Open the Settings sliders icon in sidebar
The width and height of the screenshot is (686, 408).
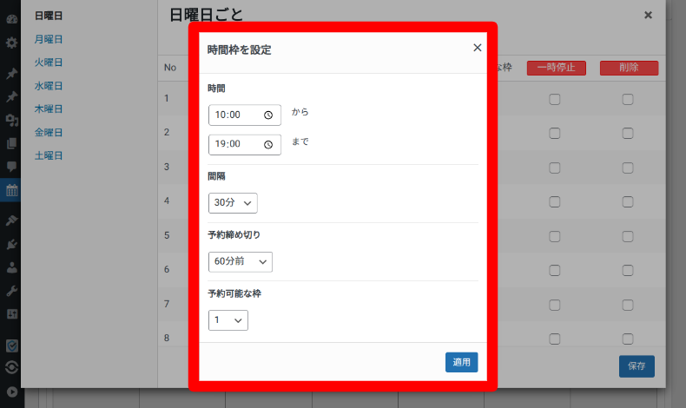pyautogui.click(x=12, y=314)
